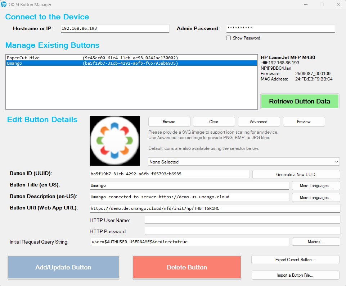The height and width of the screenshot is (286, 346).
Task: Generate a New UUID
Action: [296, 174]
